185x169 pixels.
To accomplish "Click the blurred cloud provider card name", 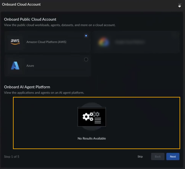I will (130, 42).
